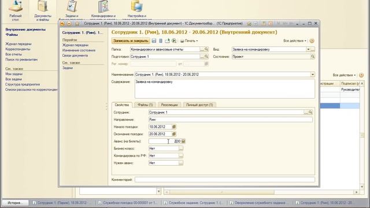This screenshot has height=208, width=370.
Task: Click the save (floppy disk) toolbar icon
Action: tap(154, 41)
